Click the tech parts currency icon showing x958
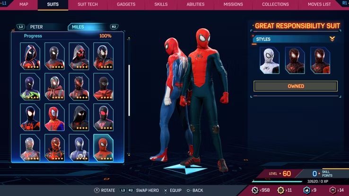This screenshot has width=349, height=196. pyautogui.click(x=255, y=190)
